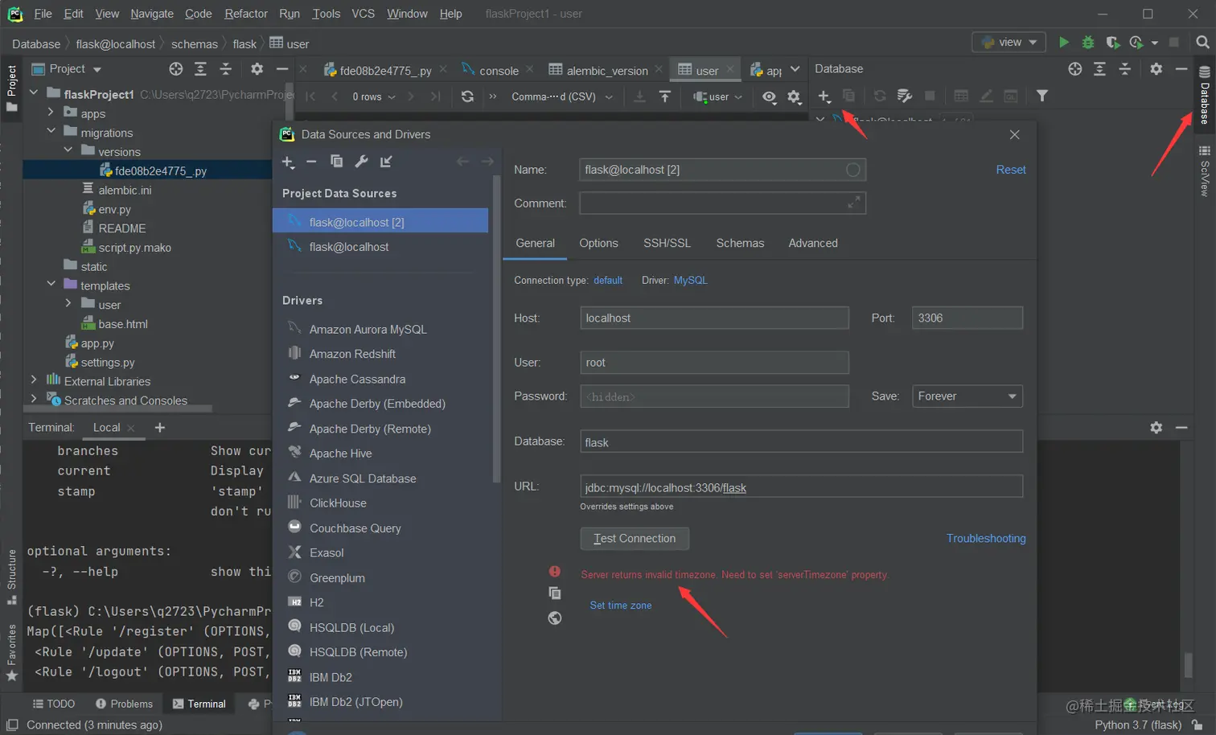
Task: Expand the apps folder in Project tree
Action: (51, 113)
